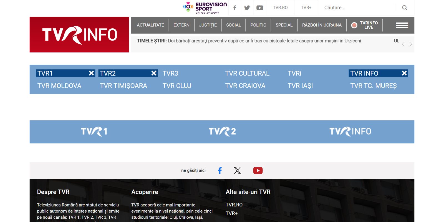Open the TVR INFO program tab
Screen dimensions: 444x222
[x=350, y=132]
